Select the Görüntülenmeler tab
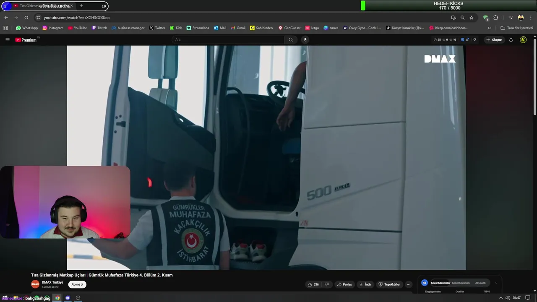 tap(441, 283)
